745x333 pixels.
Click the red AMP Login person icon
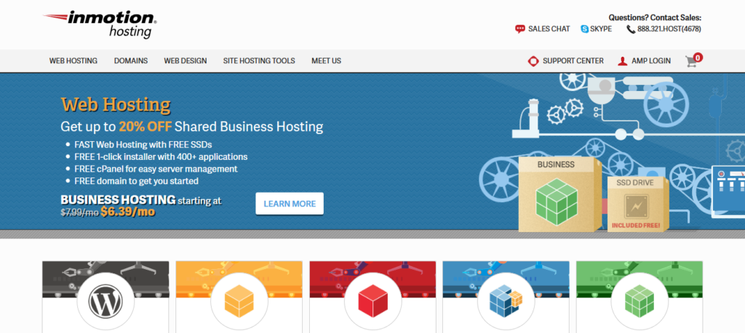point(623,61)
